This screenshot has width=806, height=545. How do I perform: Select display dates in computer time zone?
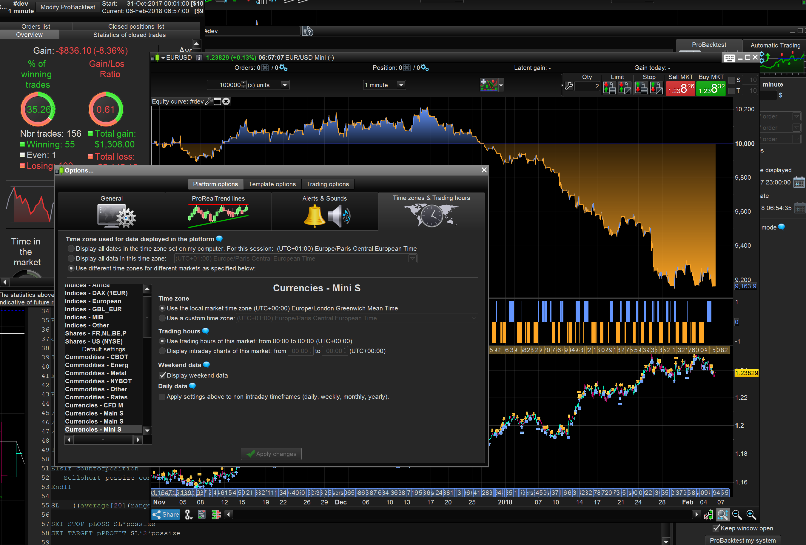click(71, 248)
